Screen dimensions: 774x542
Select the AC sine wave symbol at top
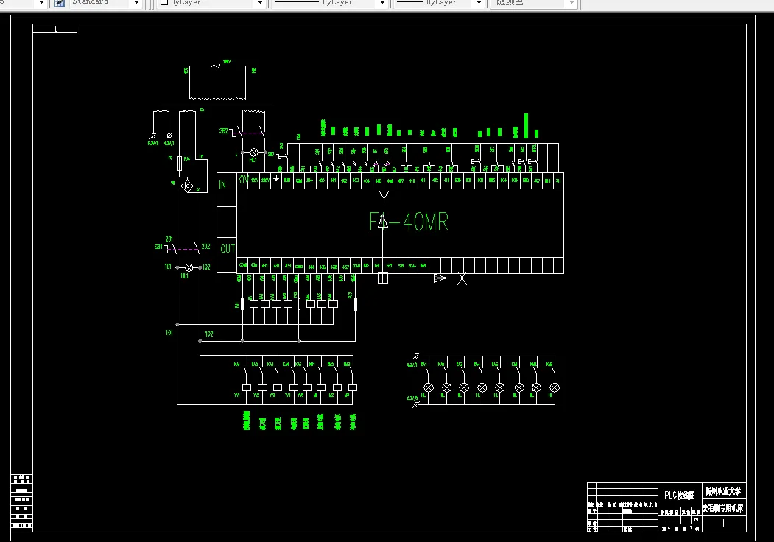tap(215, 66)
